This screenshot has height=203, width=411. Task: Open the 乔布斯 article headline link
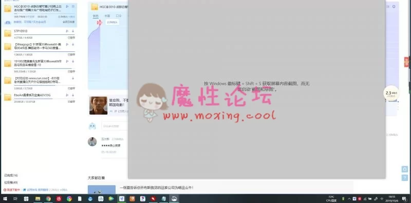pyautogui.click(x=157, y=188)
